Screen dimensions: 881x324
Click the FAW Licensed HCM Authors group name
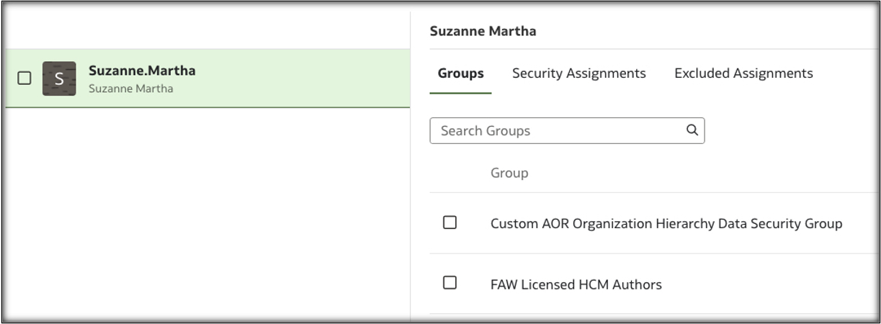click(576, 284)
